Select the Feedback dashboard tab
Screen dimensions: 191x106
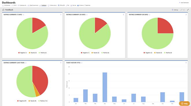click(43, 5)
